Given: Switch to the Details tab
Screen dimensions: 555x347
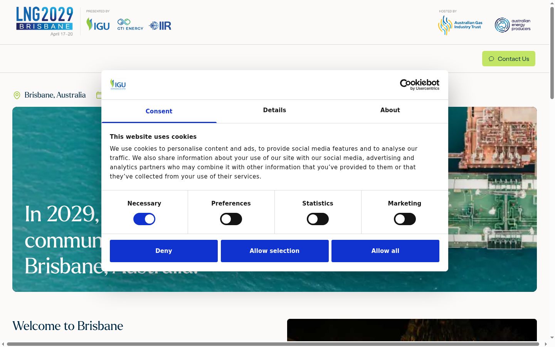Looking at the screenshot, I should tap(274, 110).
